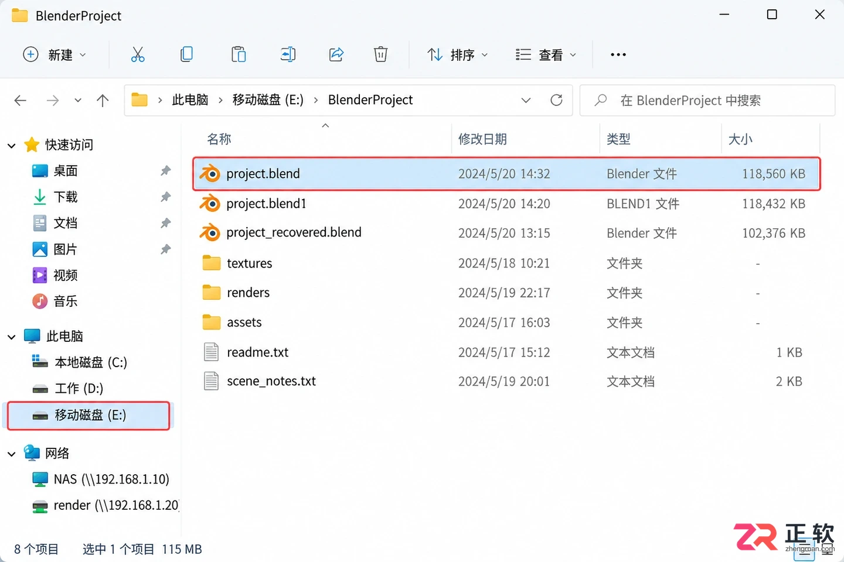The height and width of the screenshot is (562, 844).
Task: Expand the address bar history dropdown
Action: (526, 100)
